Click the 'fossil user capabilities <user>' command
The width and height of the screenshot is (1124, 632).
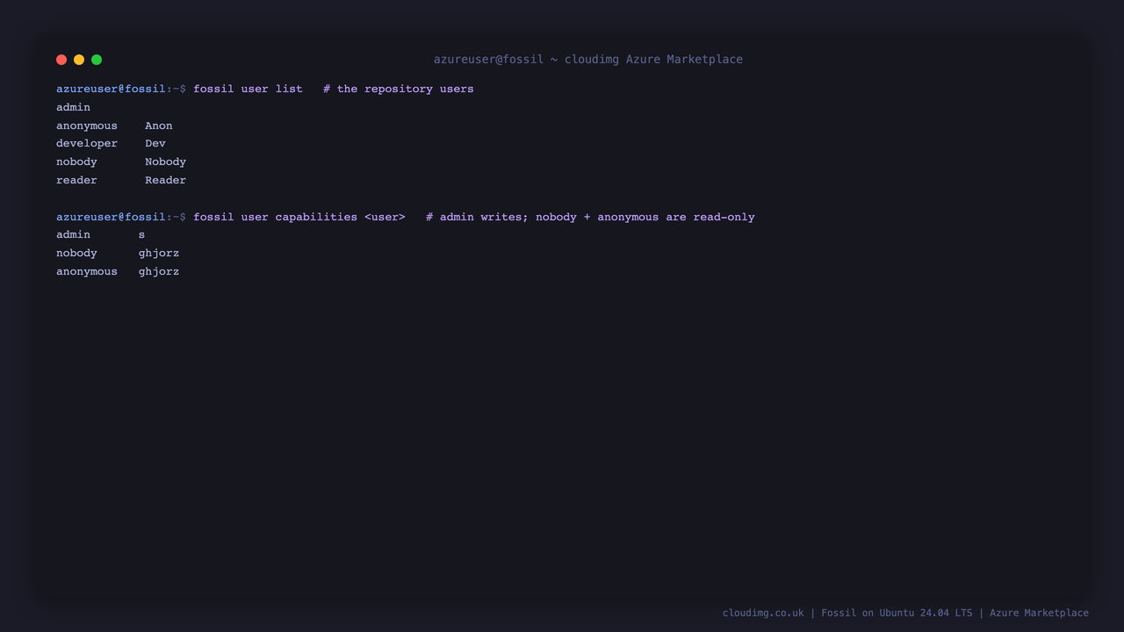point(299,217)
